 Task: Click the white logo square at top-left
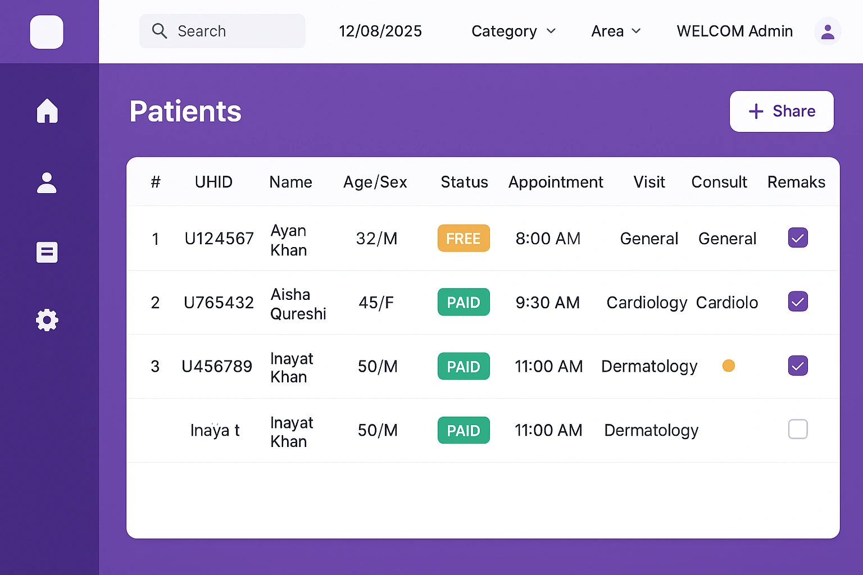click(47, 32)
